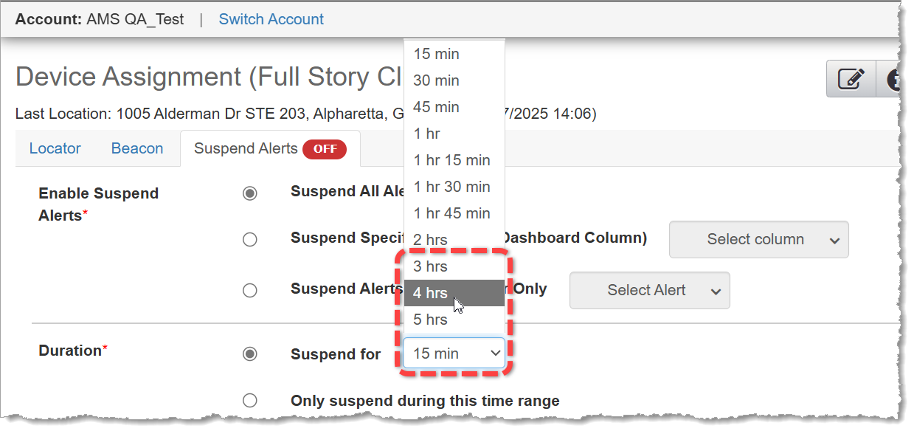The height and width of the screenshot is (431, 914).
Task: Open the Select column dropdown
Action: click(x=758, y=239)
